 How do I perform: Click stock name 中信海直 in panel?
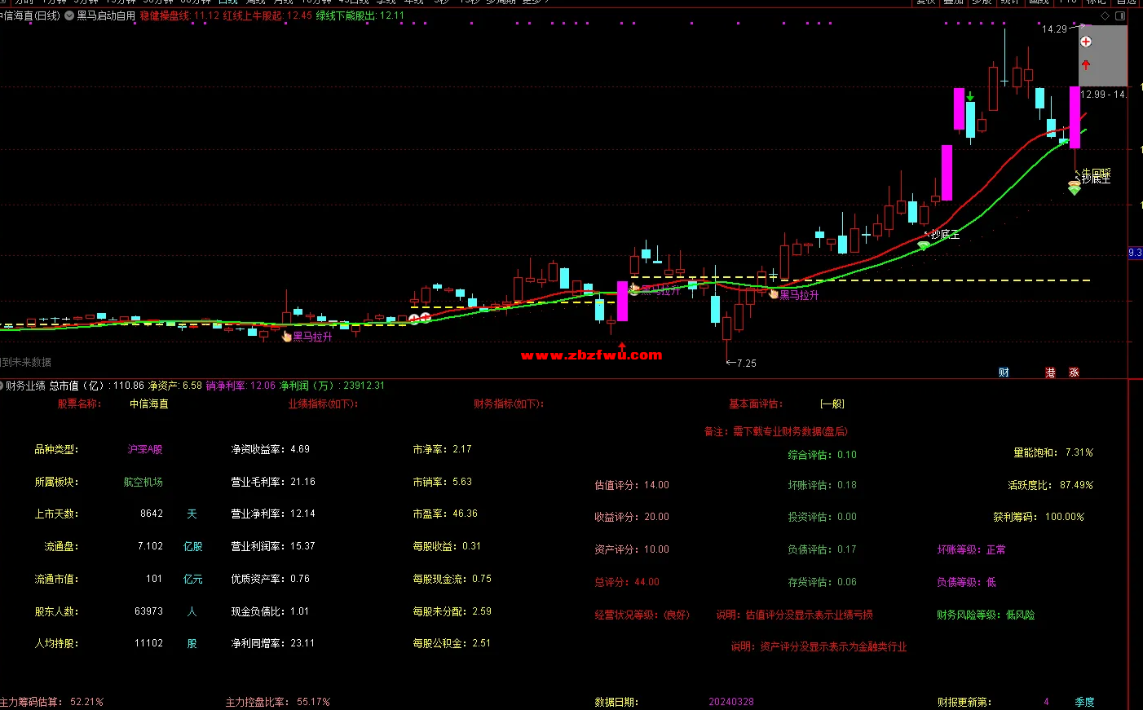149,404
